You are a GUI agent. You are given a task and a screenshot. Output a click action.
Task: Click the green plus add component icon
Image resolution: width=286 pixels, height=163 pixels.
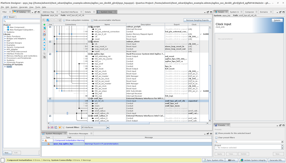44,25
